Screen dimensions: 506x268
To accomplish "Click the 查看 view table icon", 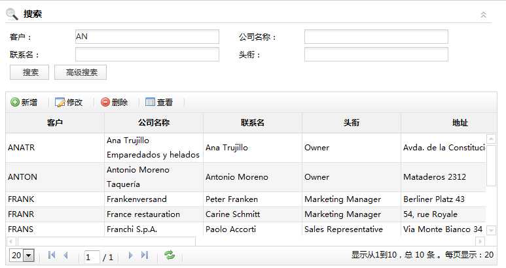I will [150, 102].
